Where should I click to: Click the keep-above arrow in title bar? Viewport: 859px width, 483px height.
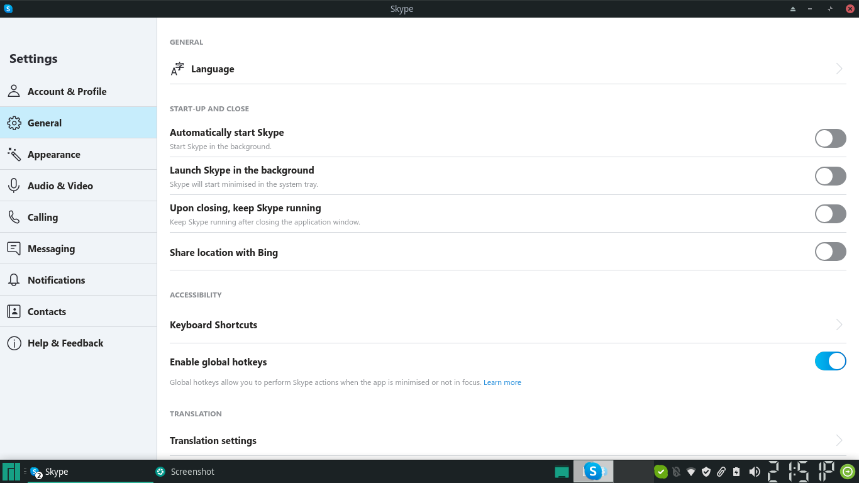793,9
